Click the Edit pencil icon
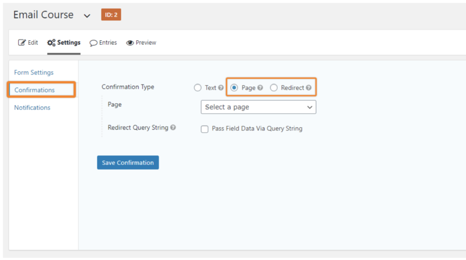466x260 pixels. 21,43
